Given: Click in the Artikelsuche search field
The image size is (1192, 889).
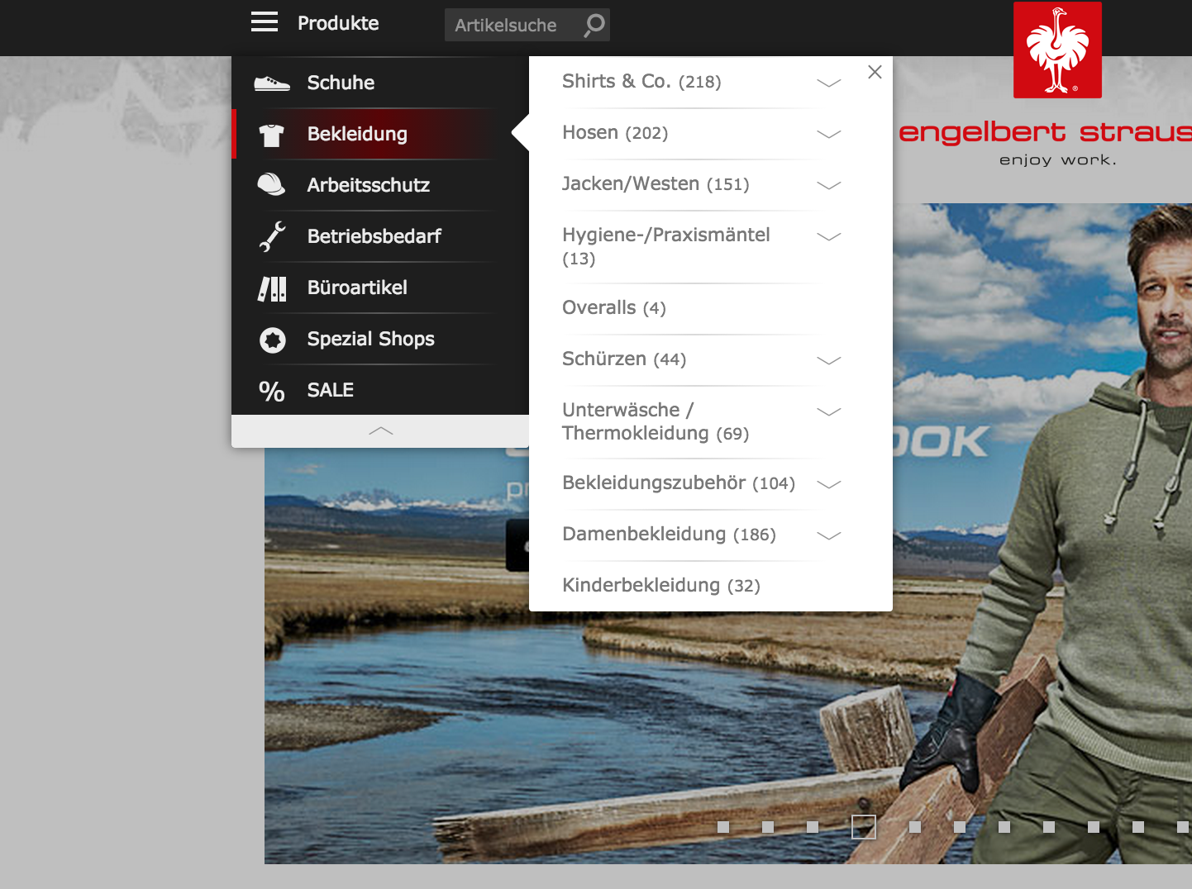Looking at the screenshot, I should click(x=513, y=25).
